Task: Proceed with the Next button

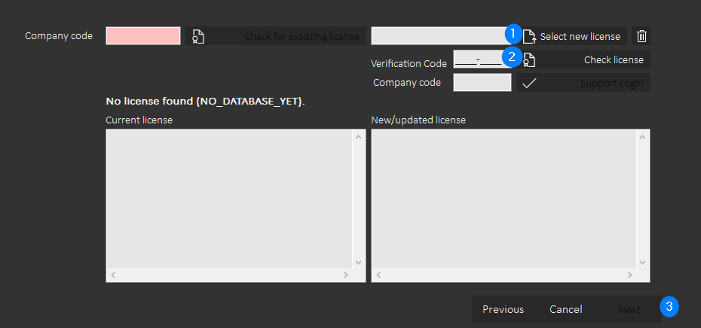Action: coord(629,309)
